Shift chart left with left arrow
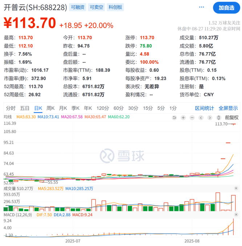Image resolution: width=242 pixels, height=246 pixels. point(201,118)
